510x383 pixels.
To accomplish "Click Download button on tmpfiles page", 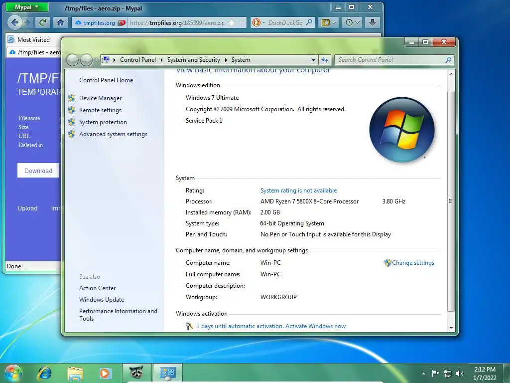I will click(38, 171).
